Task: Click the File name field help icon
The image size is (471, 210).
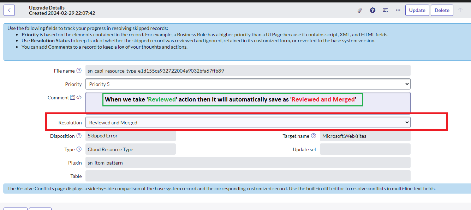Action: (79, 71)
